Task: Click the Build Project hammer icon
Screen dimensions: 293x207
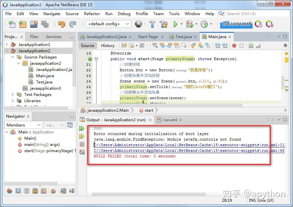Action: pyautogui.click(x=152, y=24)
